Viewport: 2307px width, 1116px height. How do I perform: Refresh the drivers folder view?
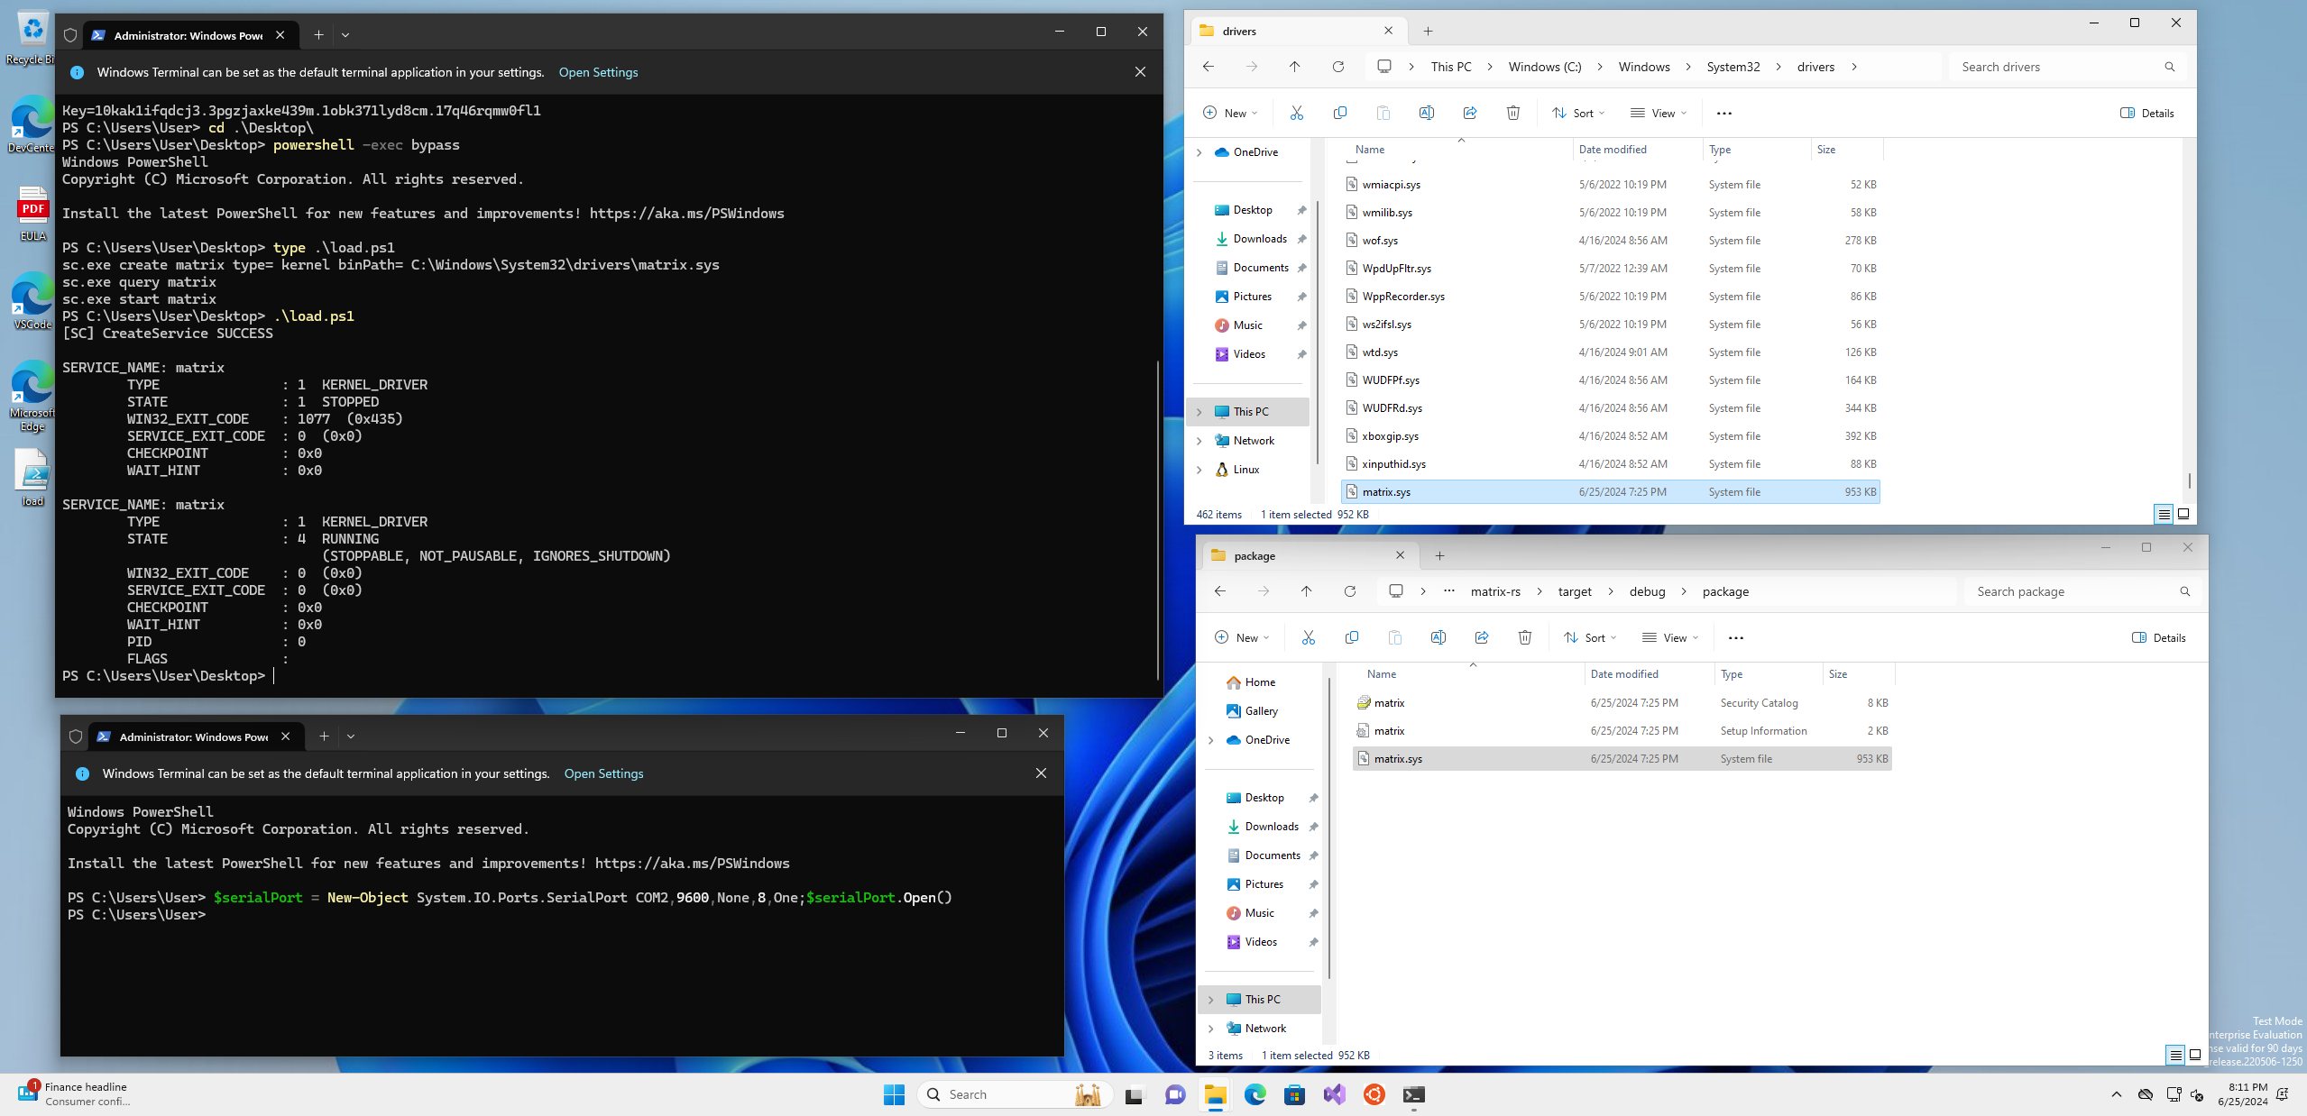click(x=1337, y=67)
